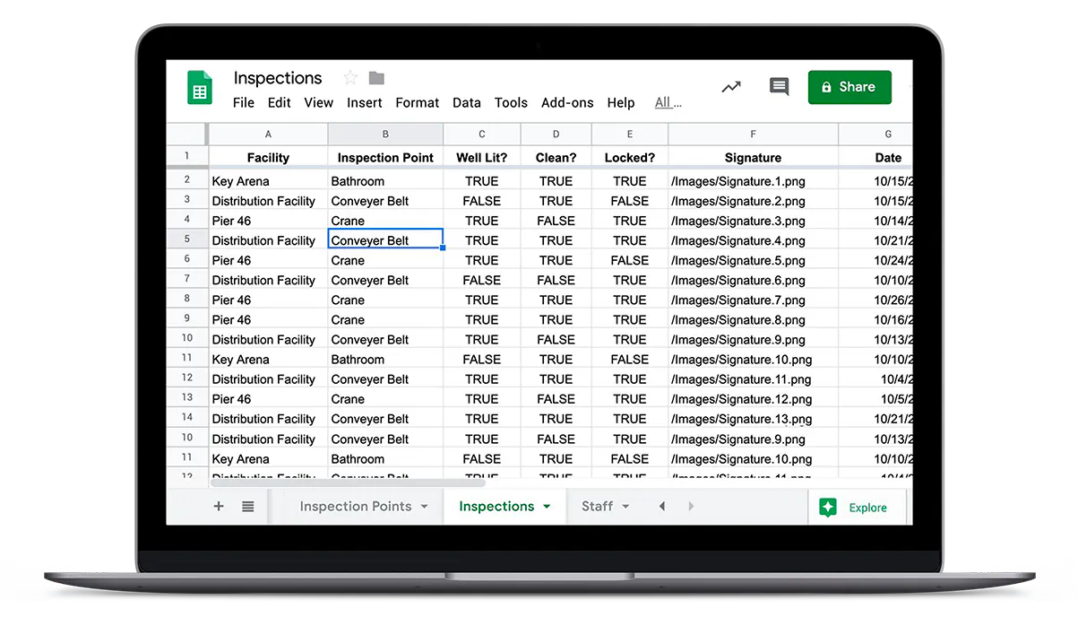Click the /Images/Signature.2.png cell

pos(753,201)
